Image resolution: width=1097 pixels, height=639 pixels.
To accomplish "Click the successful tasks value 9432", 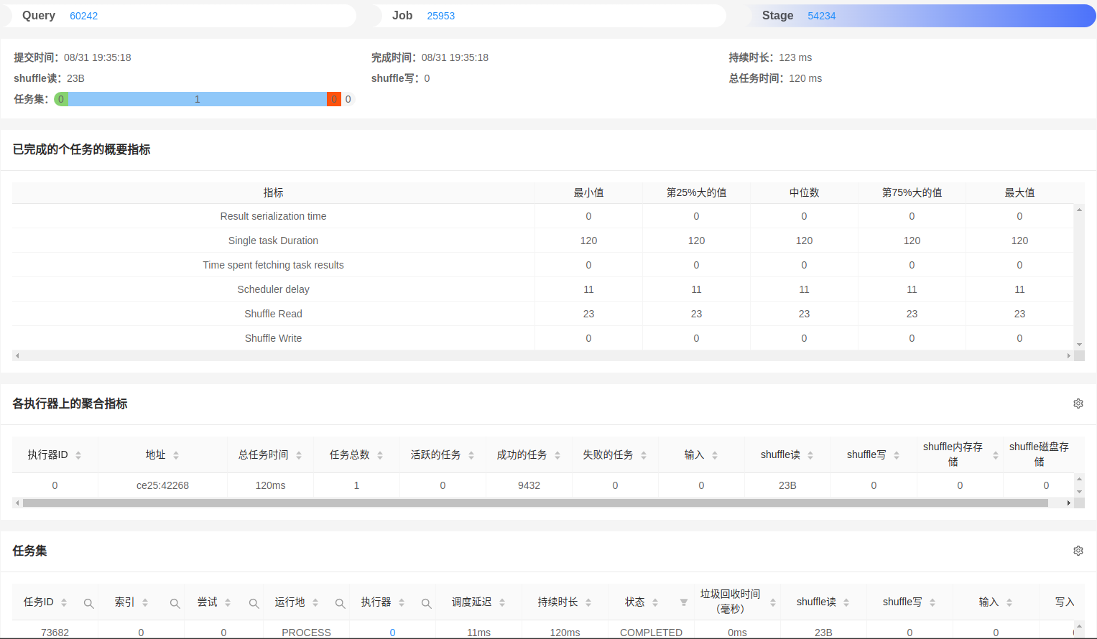I will [529, 485].
